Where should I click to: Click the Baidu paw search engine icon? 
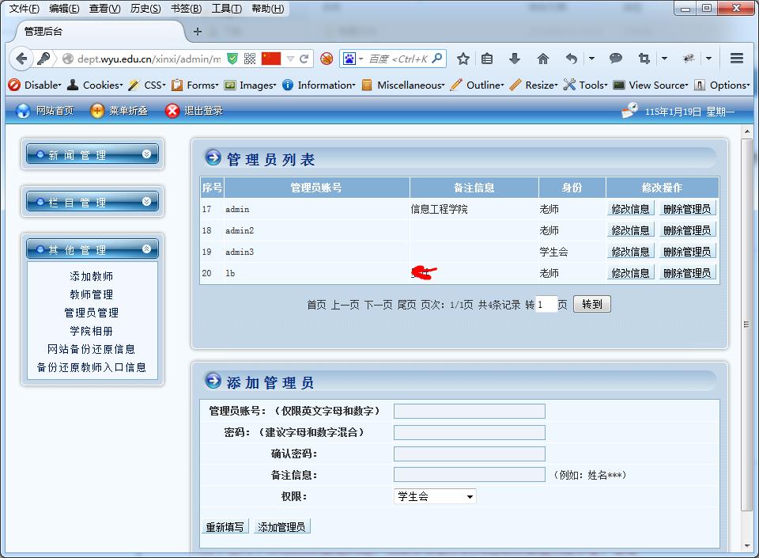coord(349,59)
